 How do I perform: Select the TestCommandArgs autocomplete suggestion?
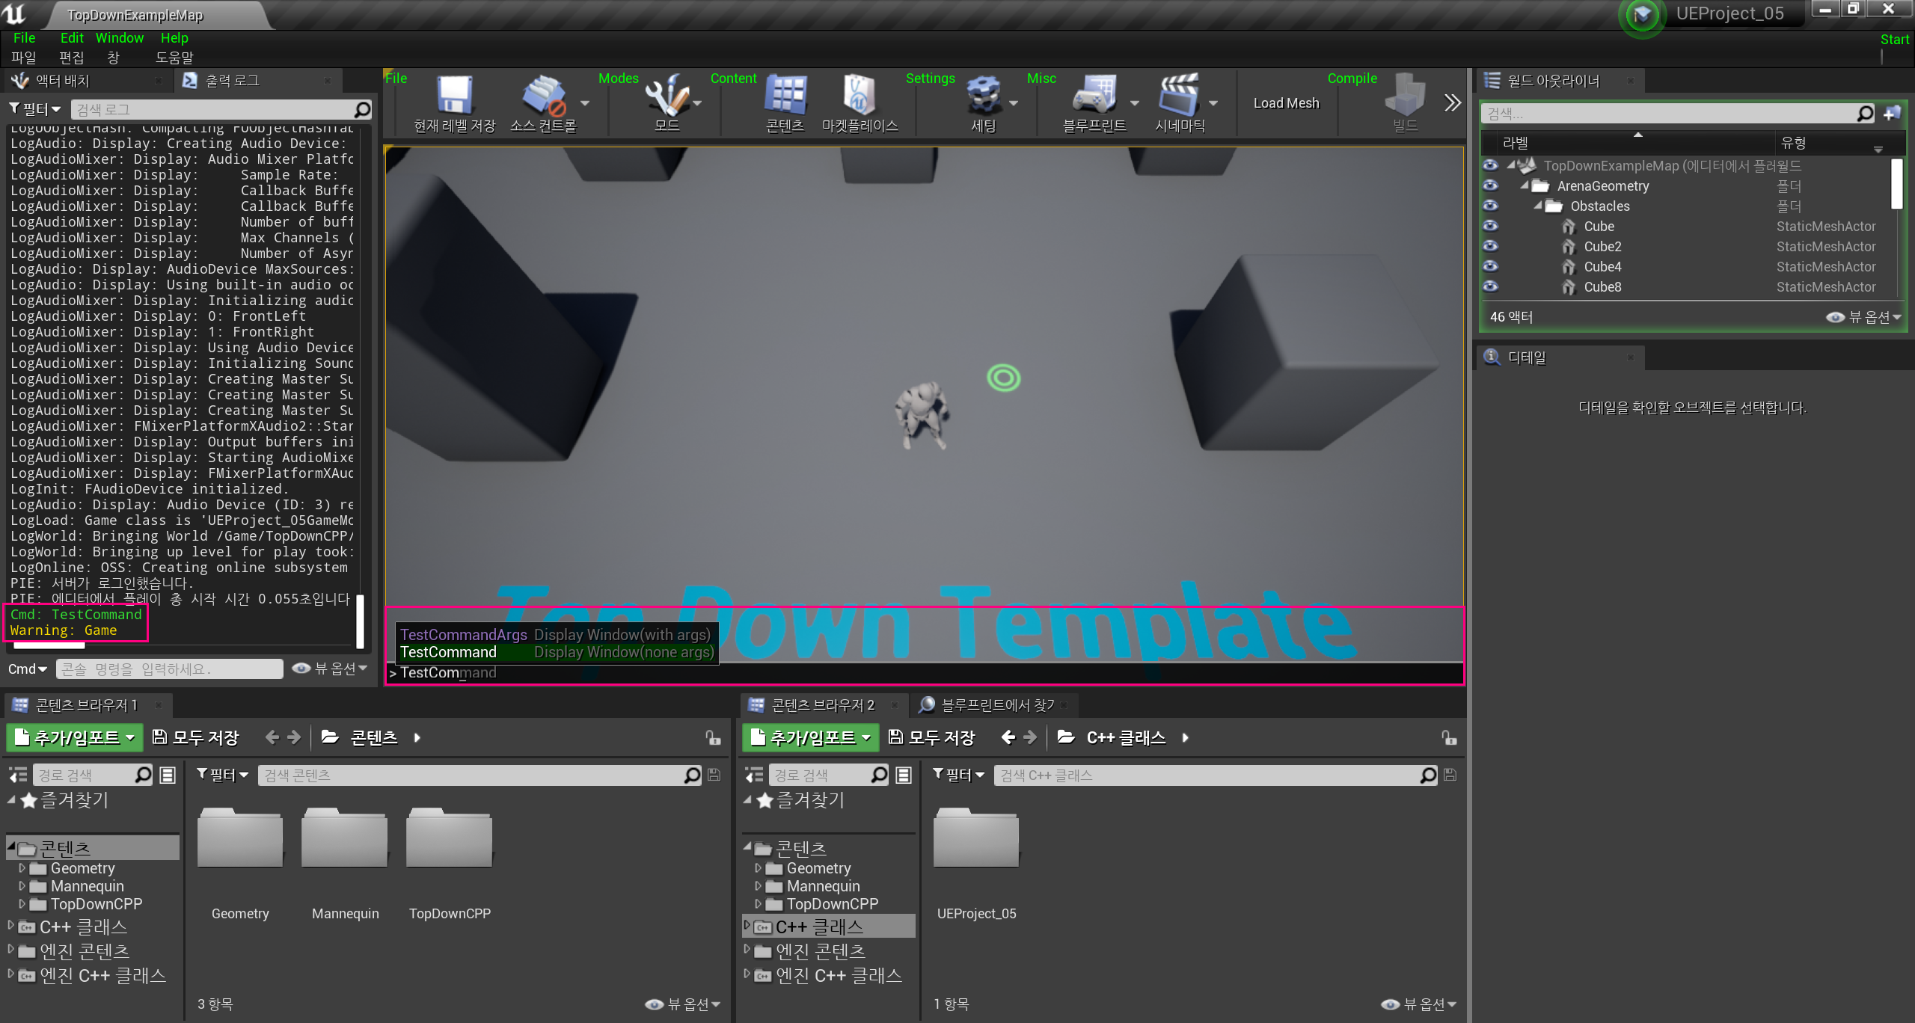[x=464, y=635]
